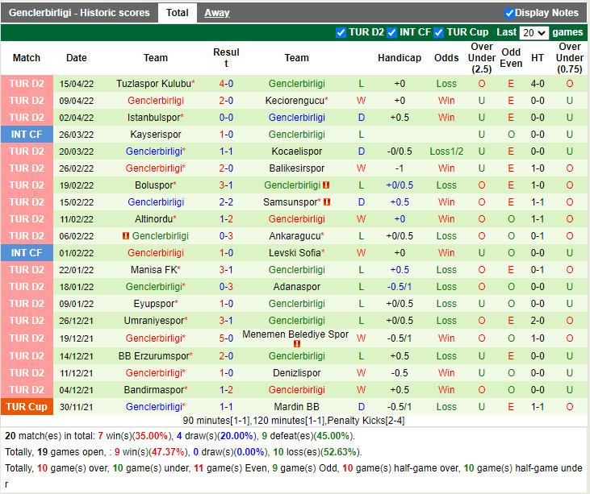Click the 1-1 result versus Mardin BB

[226, 406]
